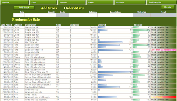177x101 pixels.
Task: Select the cell 'Green size 99'
Action: 40,27
